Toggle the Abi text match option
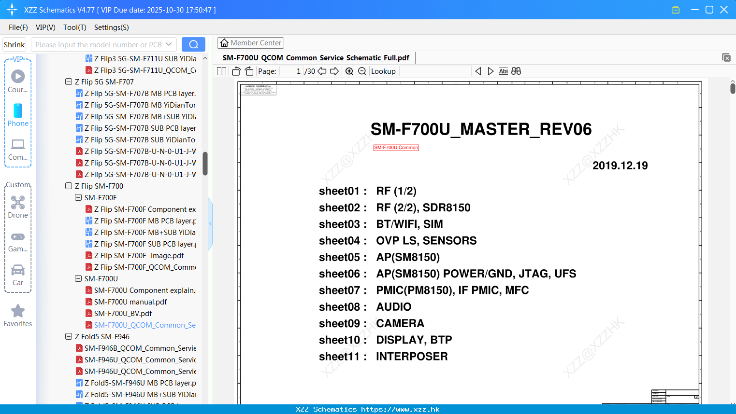This screenshot has width=736, height=414. point(503,71)
